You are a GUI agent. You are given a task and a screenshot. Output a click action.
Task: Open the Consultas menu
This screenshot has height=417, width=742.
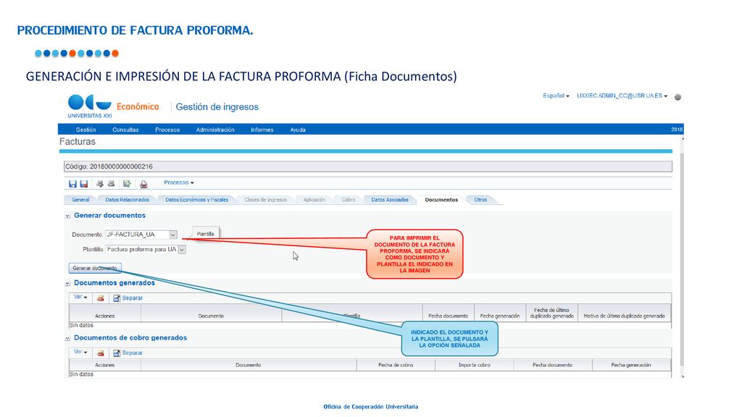pyautogui.click(x=125, y=130)
